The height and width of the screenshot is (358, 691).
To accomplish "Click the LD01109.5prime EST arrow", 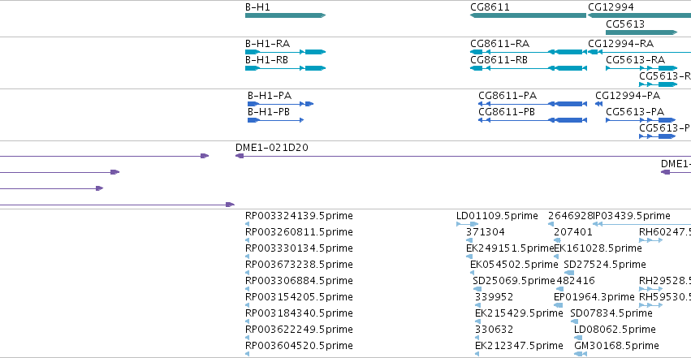I will (467, 224).
